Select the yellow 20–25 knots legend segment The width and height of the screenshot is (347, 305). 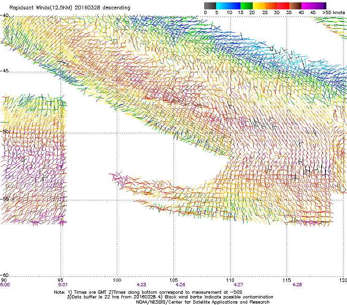pyautogui.click(x=259, y=6)
